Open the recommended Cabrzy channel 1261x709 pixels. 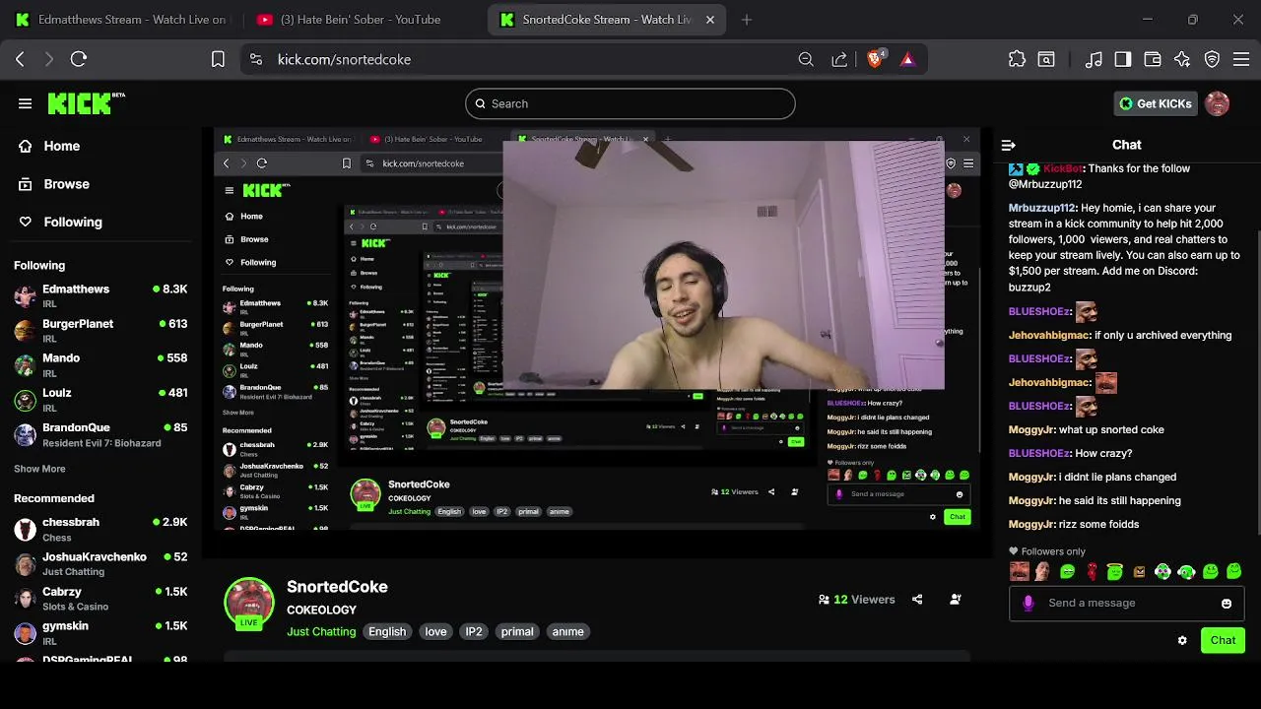coord(100,598)
